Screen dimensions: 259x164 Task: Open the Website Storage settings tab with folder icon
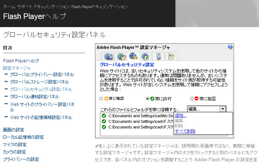tap(171, 57)
